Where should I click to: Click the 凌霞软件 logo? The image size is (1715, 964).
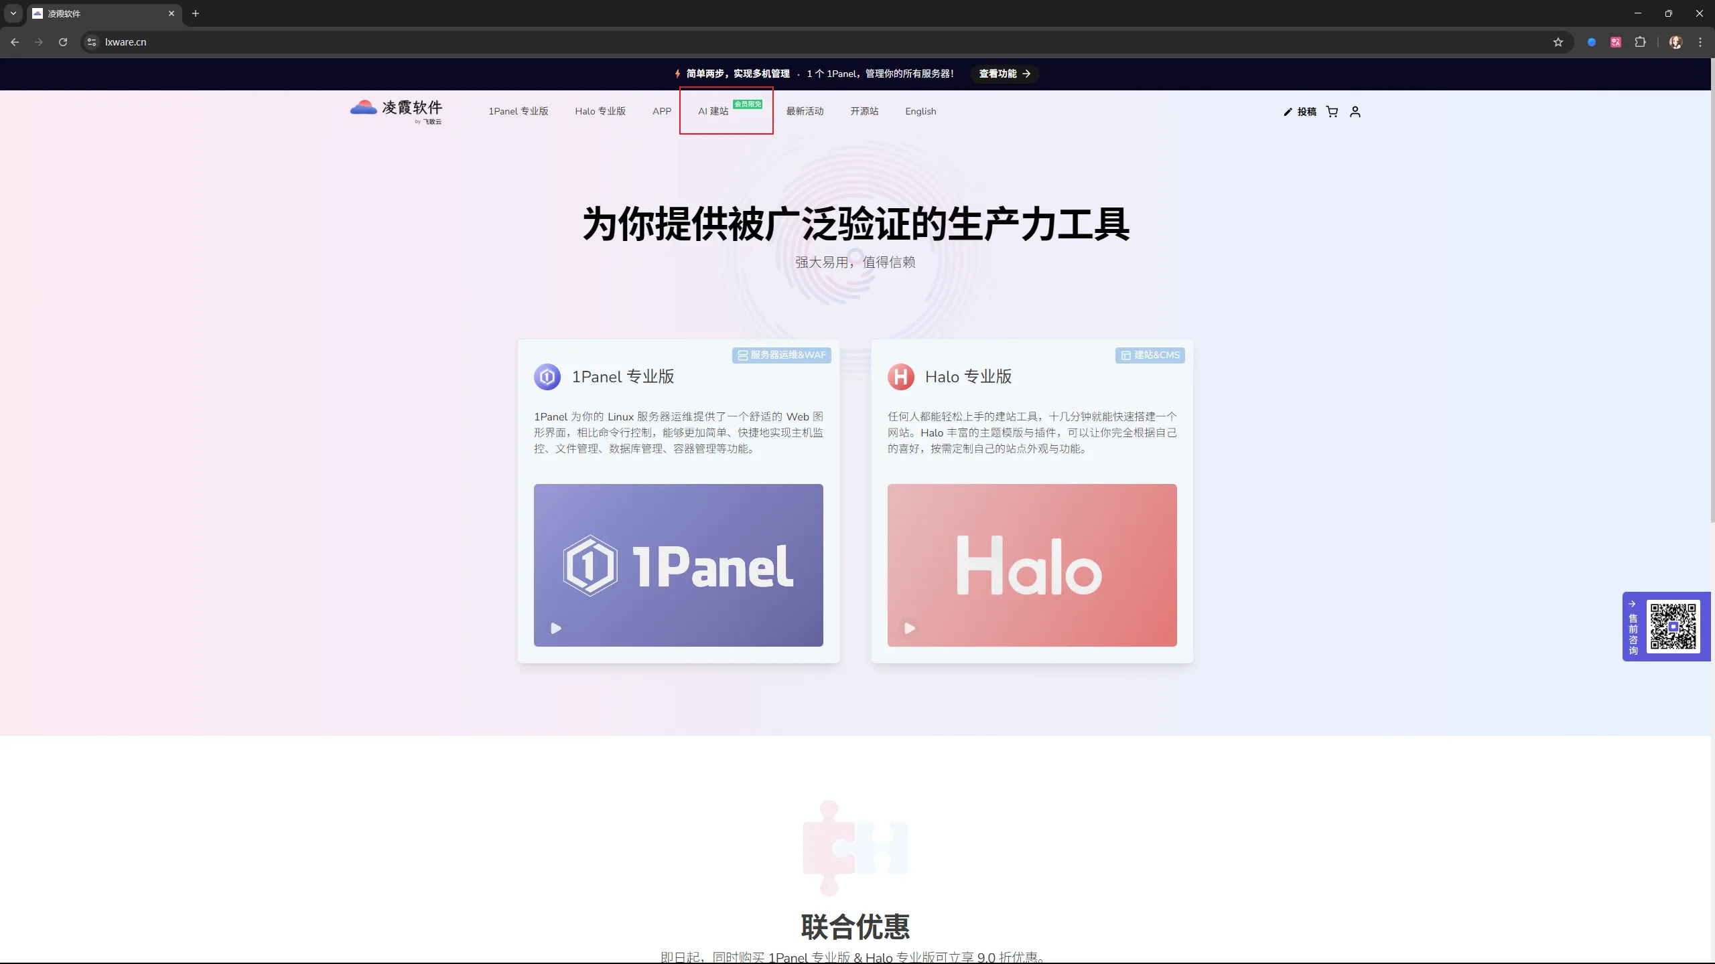(396, 111)
